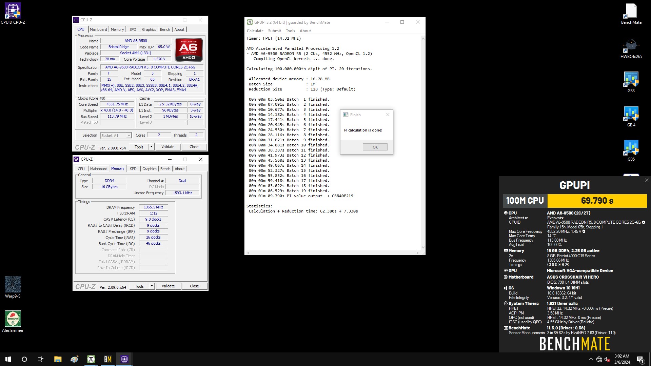Open the About tab in upper CPU-Z
This screenshot has width=651, height=366.
[x=179, y=29]
